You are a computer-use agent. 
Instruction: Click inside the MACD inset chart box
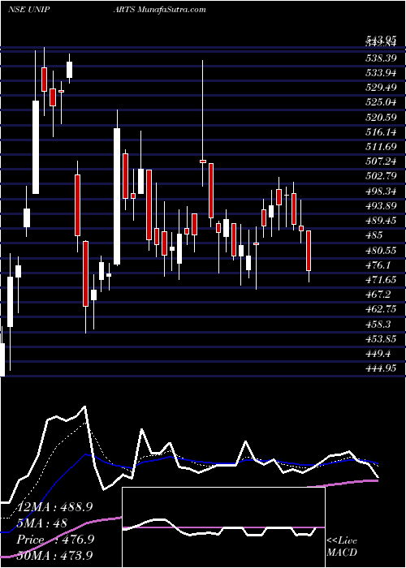(x=223, y=527)
